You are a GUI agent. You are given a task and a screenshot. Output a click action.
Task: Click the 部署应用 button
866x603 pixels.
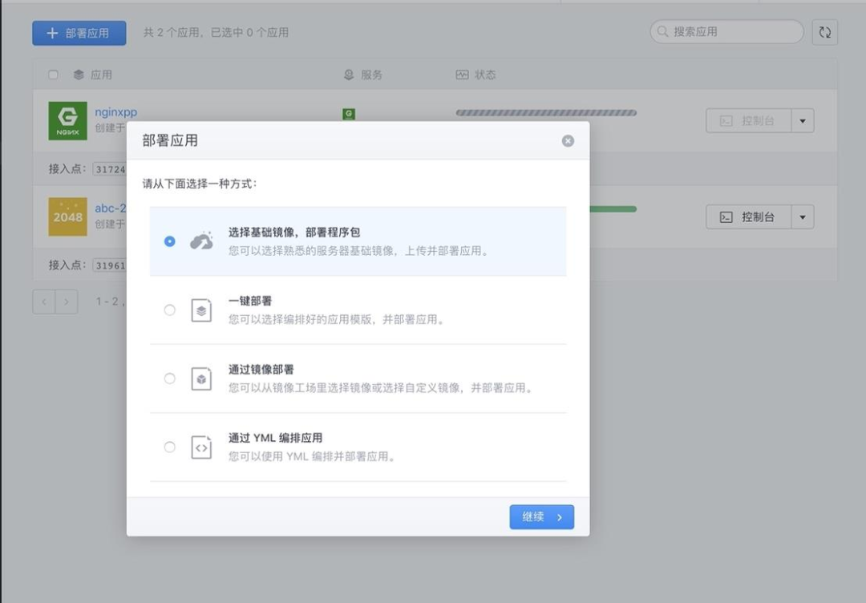coord(79,33)
